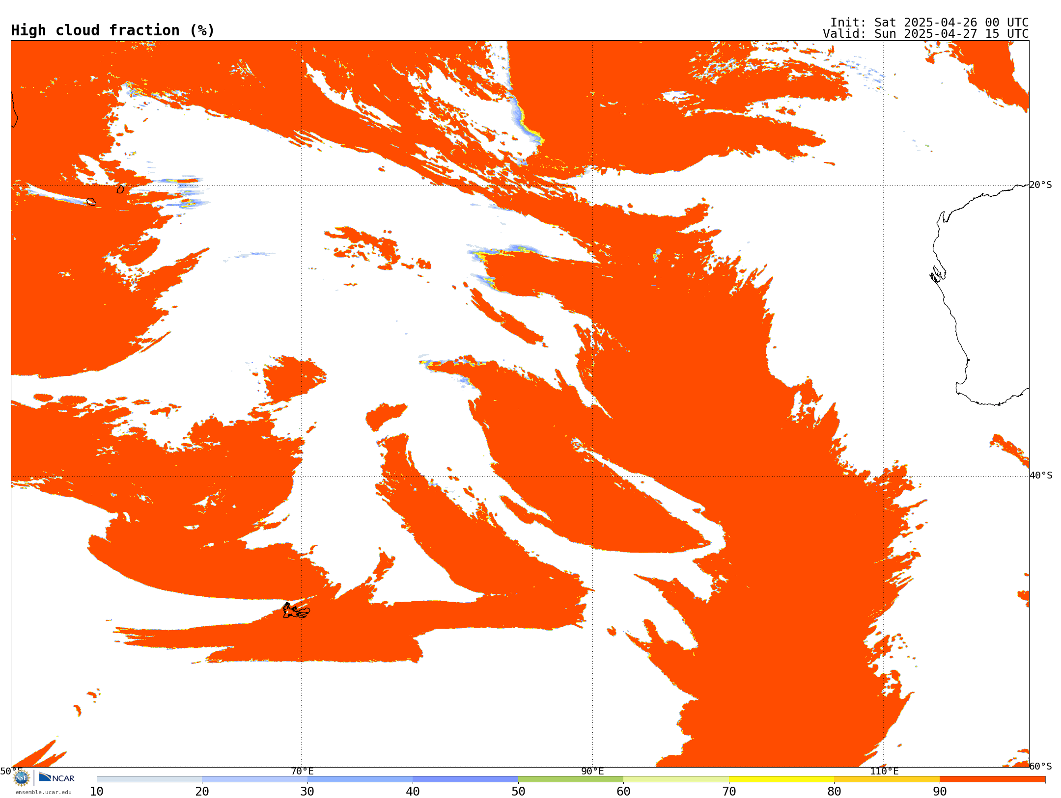
Task: Click the 'High cloud fraction (%)' title
Action: coord(112,30)
